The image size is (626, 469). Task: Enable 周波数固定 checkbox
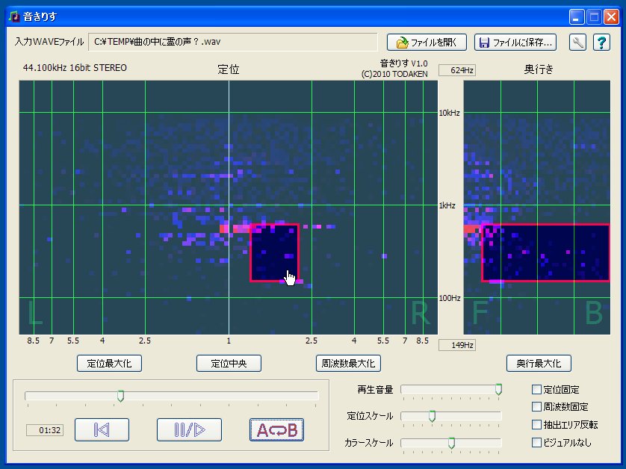tap(536, 407)
